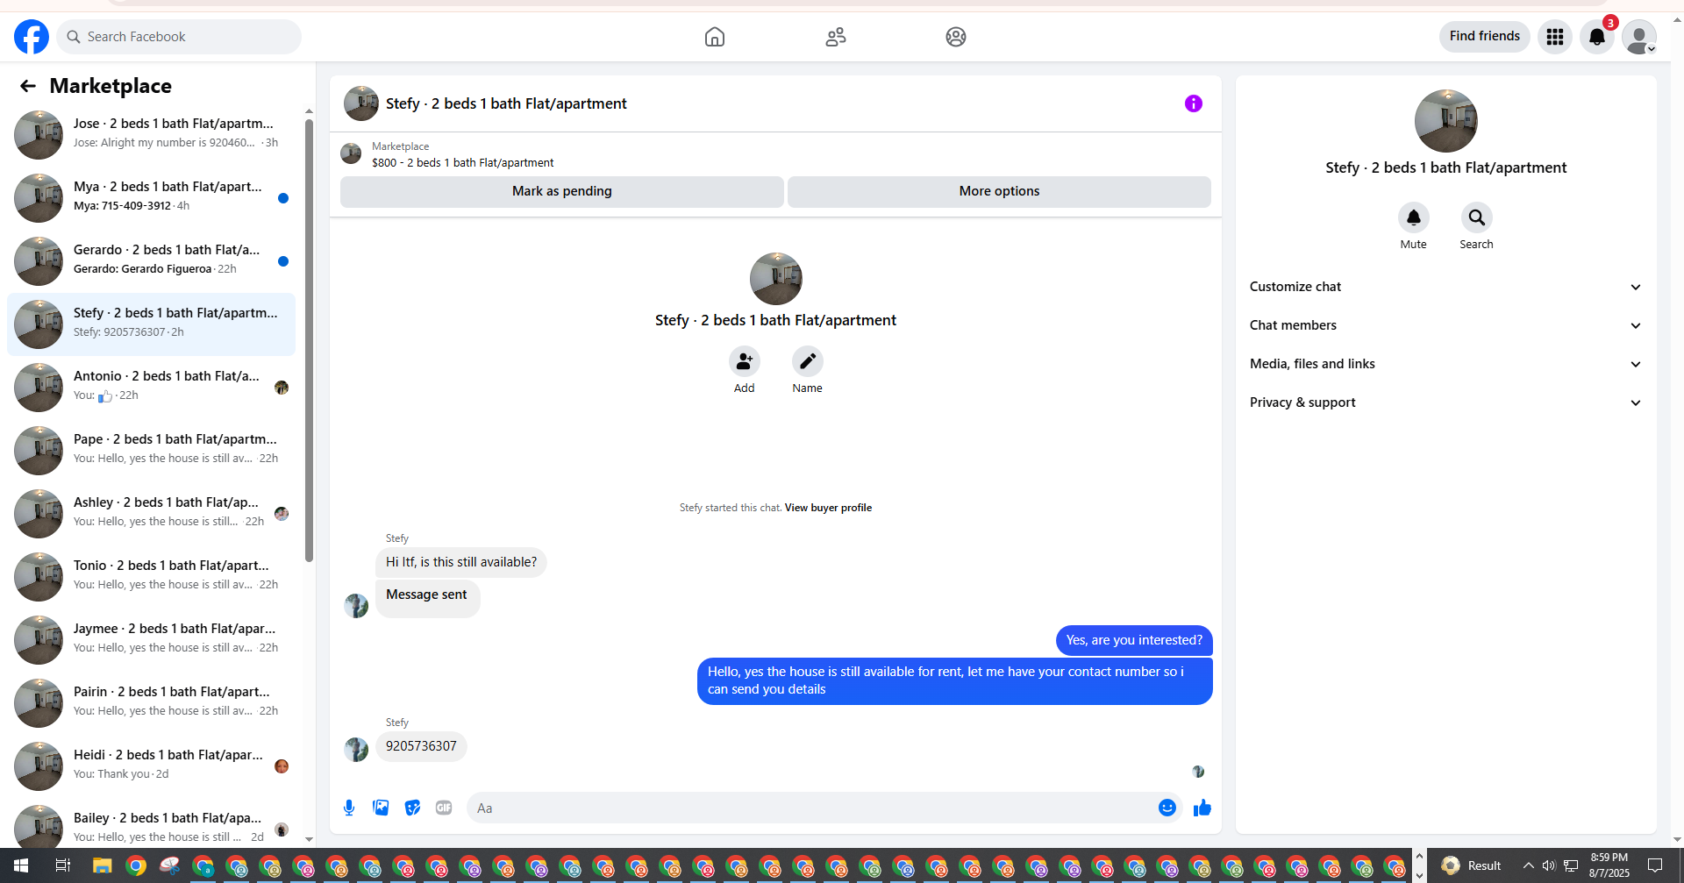Open the Friends icon in top navigation
This screenshot has height=883, width=1684.
[836, 37]
